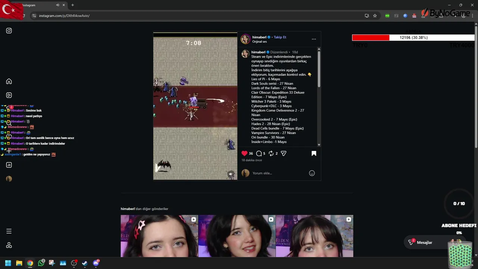Open Steam from the taskbar

[85, 263]
